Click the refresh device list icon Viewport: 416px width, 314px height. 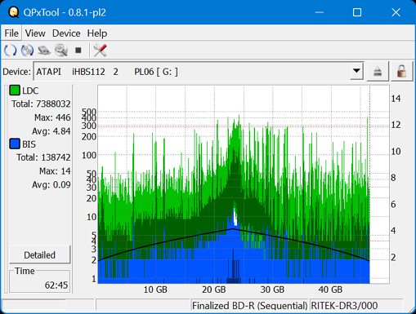pos(11,51)
